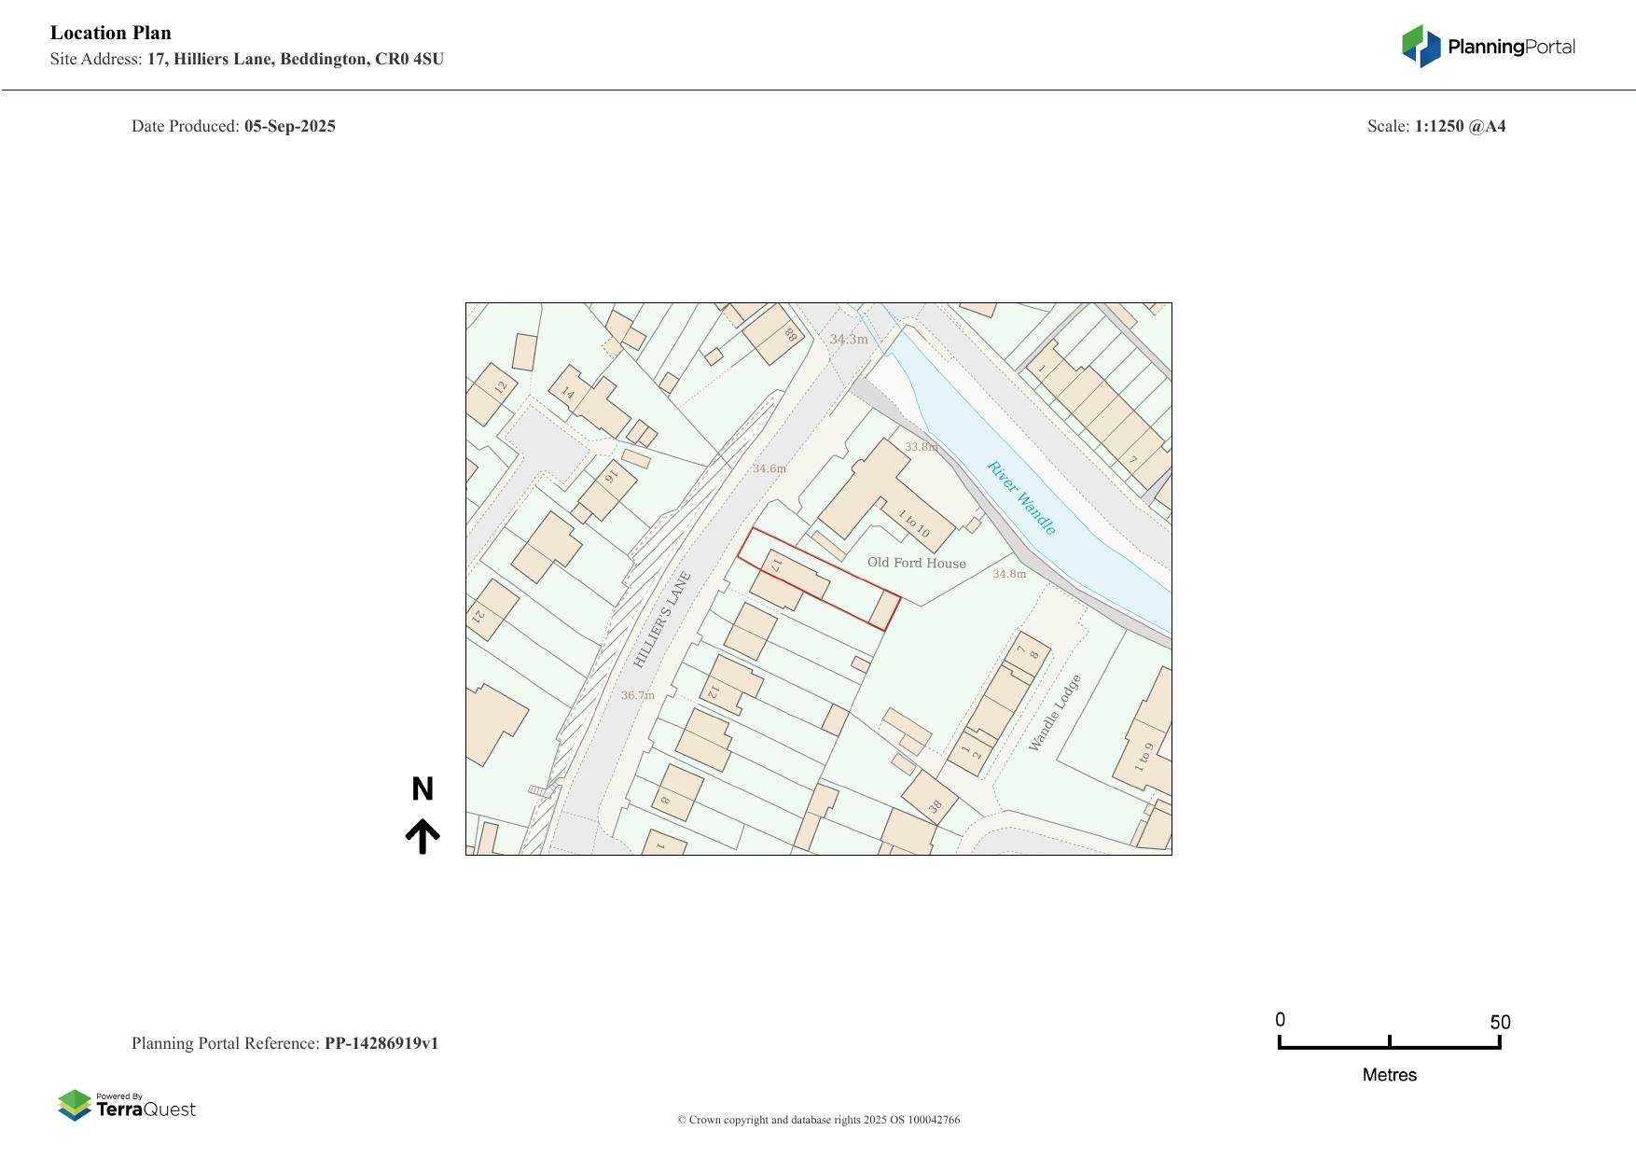Image resolution: width=1636 pixels, height=1158 pixels.
Task: Click the Hillier's Lane road label
Action: tap(662, 620)
